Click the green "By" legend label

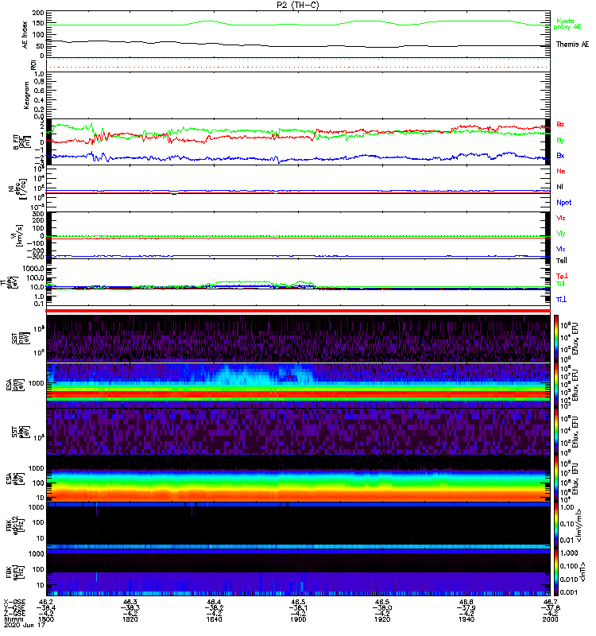coord(560,141)
